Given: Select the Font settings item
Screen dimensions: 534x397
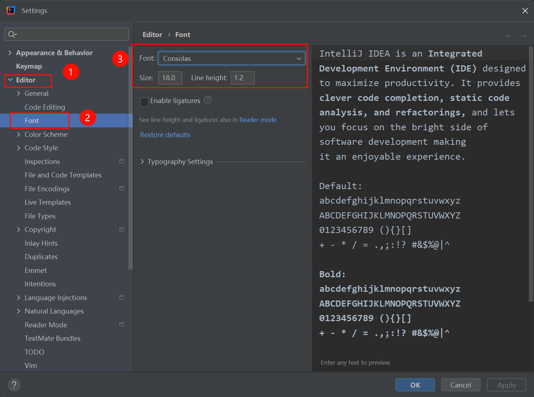Looking at the screenshot, I should 32,120.
